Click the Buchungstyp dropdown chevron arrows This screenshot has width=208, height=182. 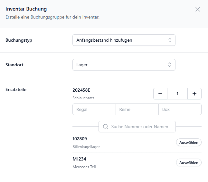click(x=170, y=40)
